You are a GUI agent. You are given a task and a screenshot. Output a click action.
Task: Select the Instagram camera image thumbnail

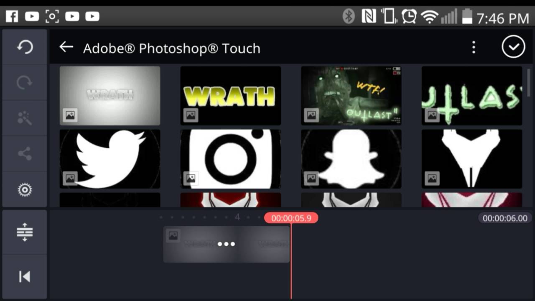click(x=230, y=159)
